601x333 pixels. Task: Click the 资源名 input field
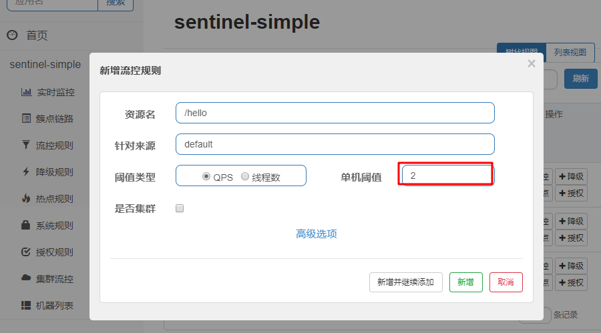(x=335, y=113)
